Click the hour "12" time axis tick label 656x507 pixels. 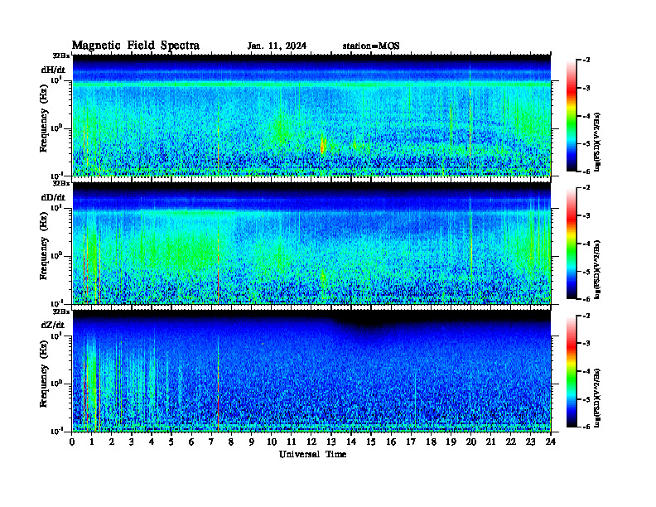311,442
